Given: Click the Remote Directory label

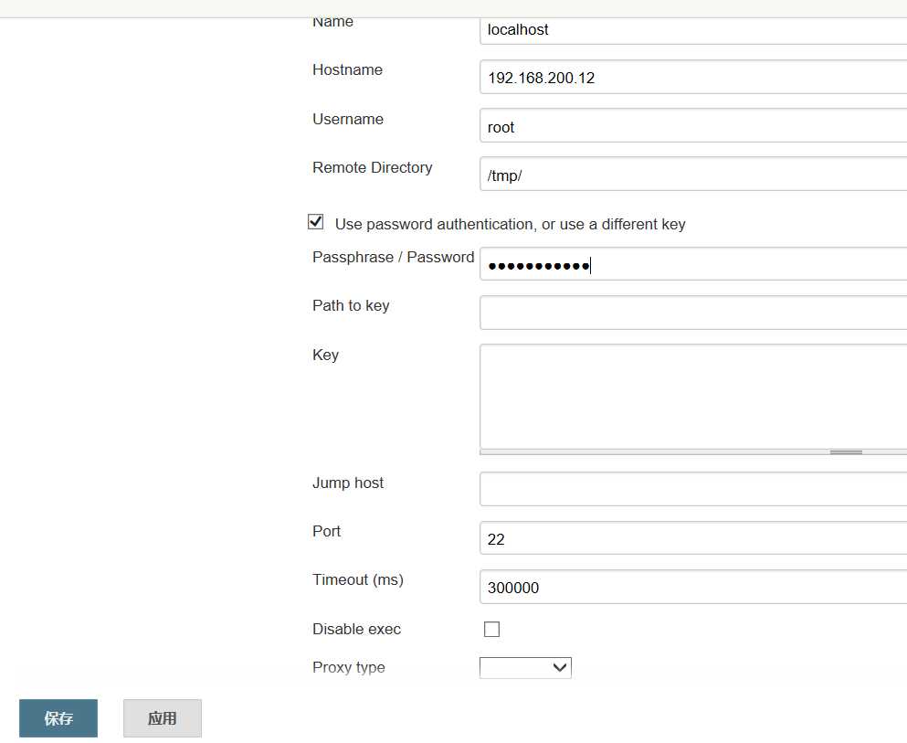Looking at the screenshot, I should point(373,168).
